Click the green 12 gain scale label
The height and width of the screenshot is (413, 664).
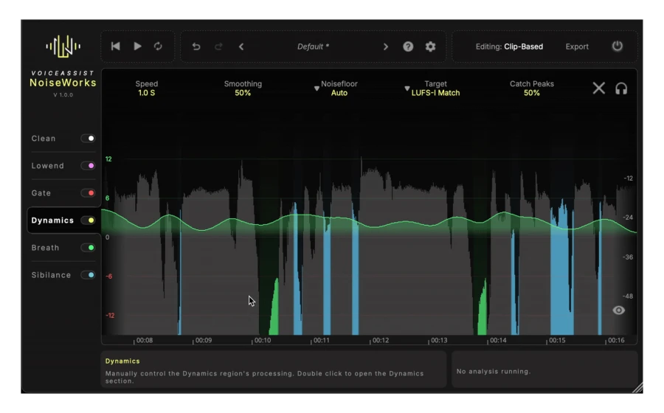pyautogui.click(x=108, y=159)
